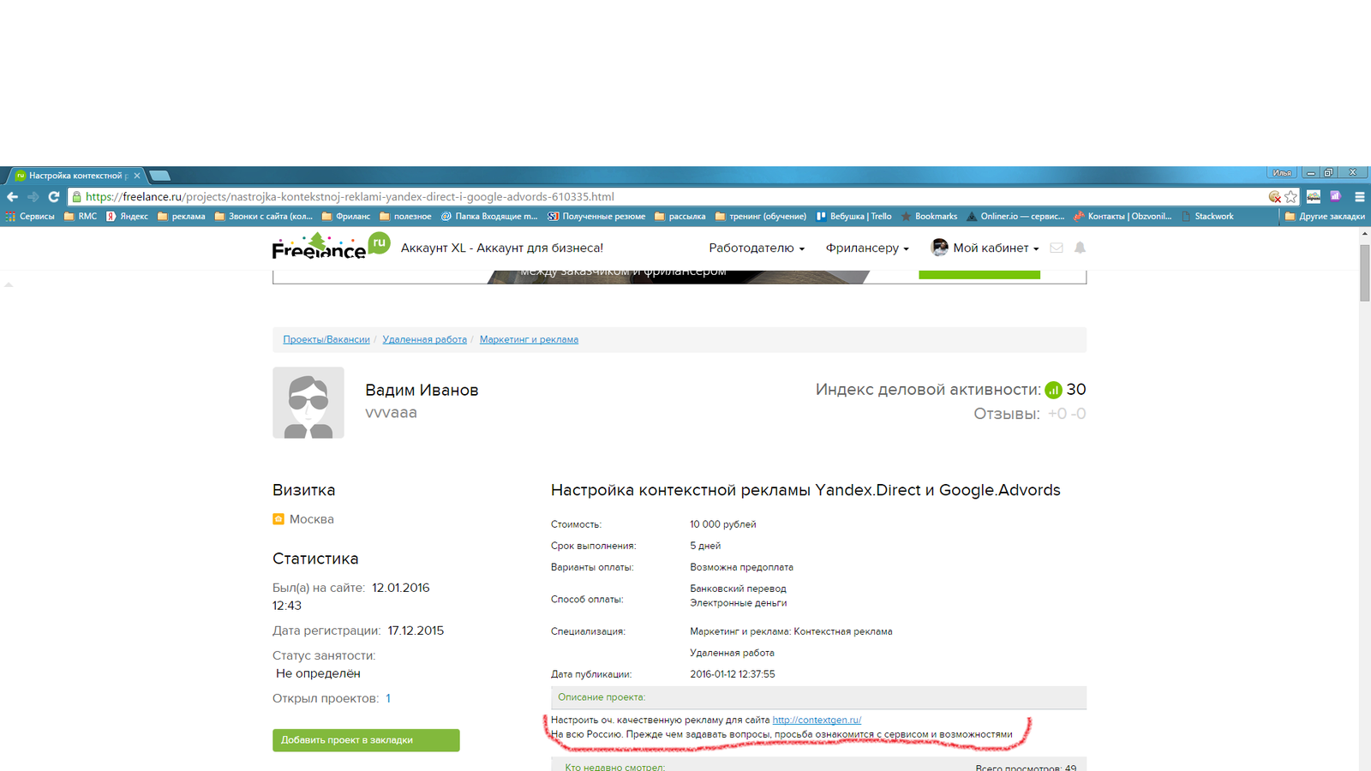This screenshot has width=1371, height=771.
Task: Click Вадим Иванов's avatar thumbnail
Action: tap(308, 403)
